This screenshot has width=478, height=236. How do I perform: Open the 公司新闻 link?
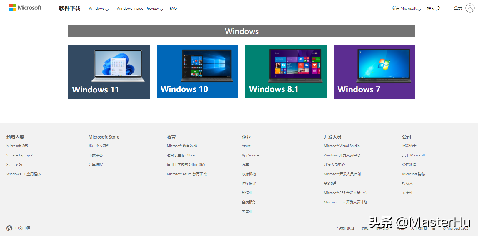pos(409,165)
